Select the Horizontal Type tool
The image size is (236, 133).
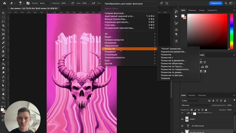pos(3,81)
